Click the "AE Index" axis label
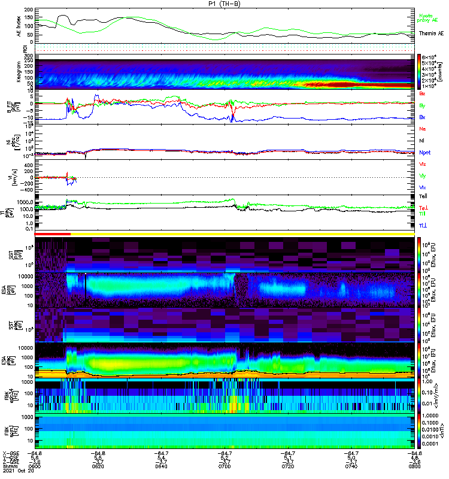The image size is (449, 479). coord(19,26)
